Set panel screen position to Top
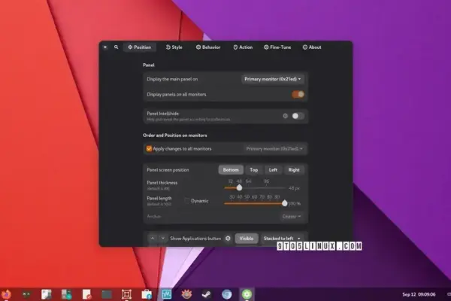451x301 pixels. tap(254, 170)
